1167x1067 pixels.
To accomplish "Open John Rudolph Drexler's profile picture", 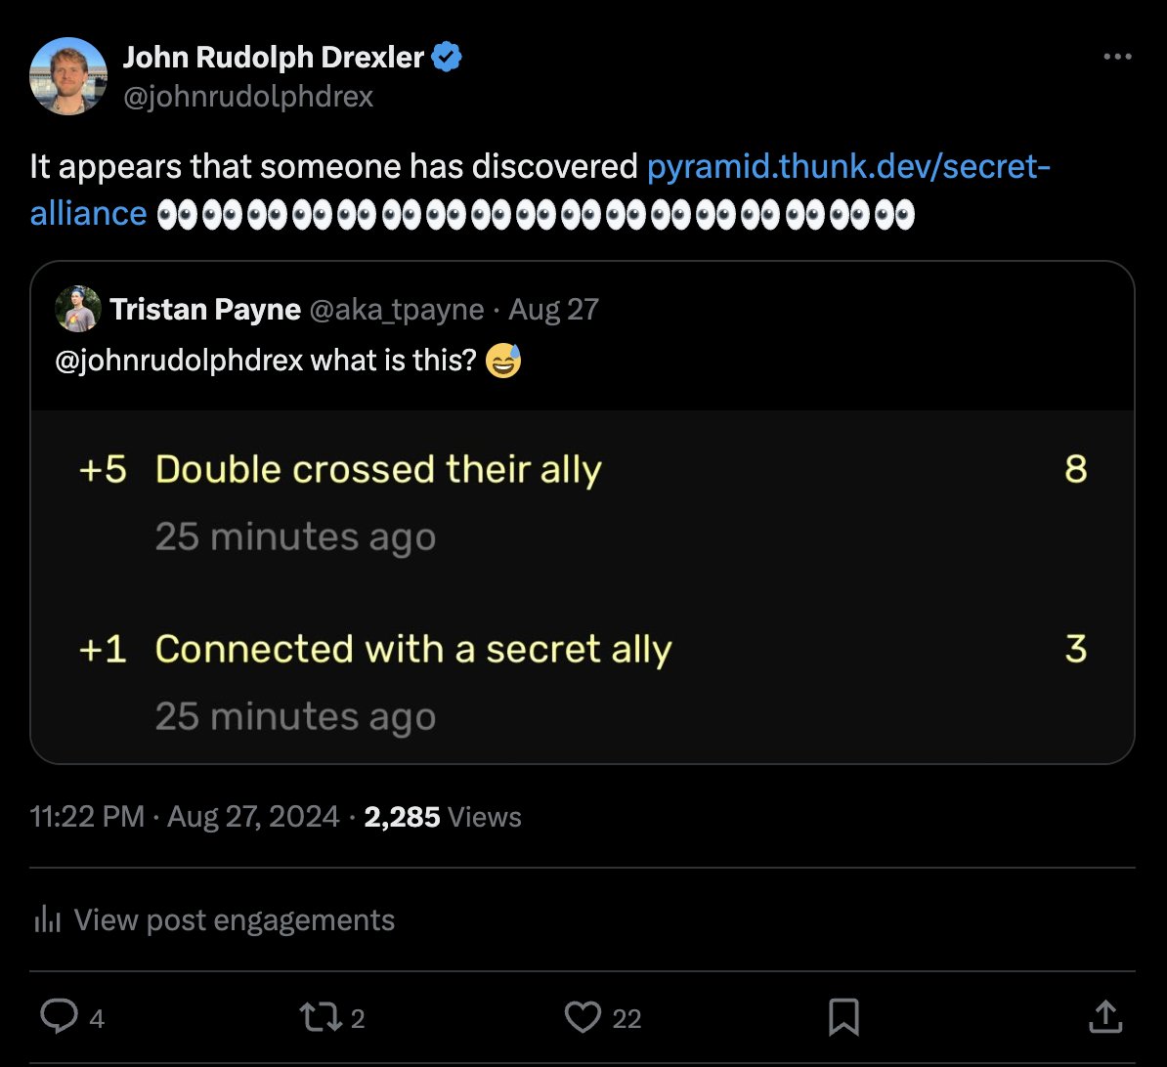I will click(x=68, y=75).
